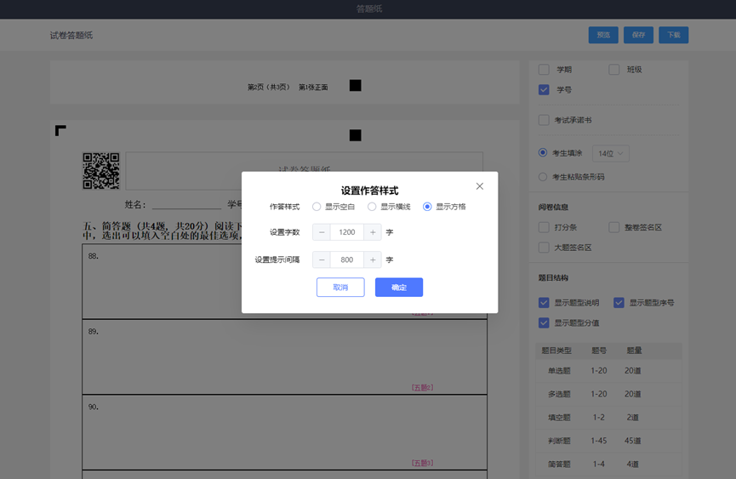This screenshot has height=479, width=736.
Task: Select 考生粘贴条形码 radio option
Action: (543, 177)
